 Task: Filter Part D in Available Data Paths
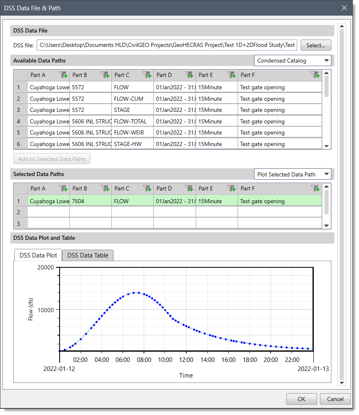189,75
